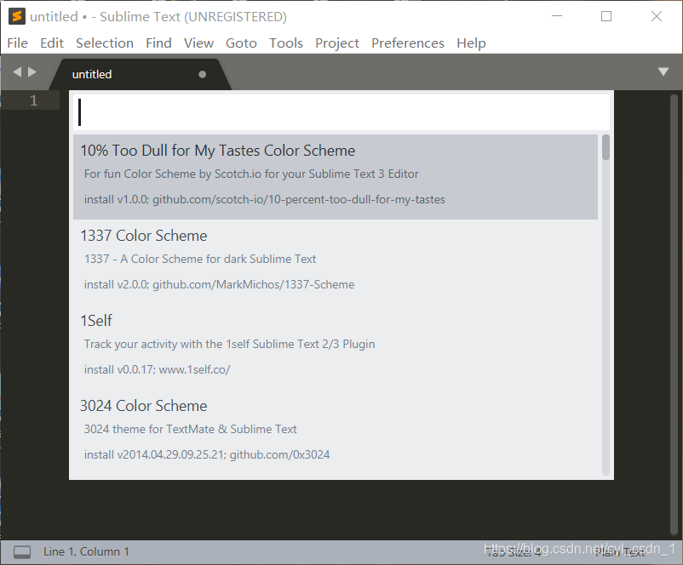Go to previous tab with left arrow
Image resolution: width=683 pixels, height=565 pixels.
coord(17,71)
